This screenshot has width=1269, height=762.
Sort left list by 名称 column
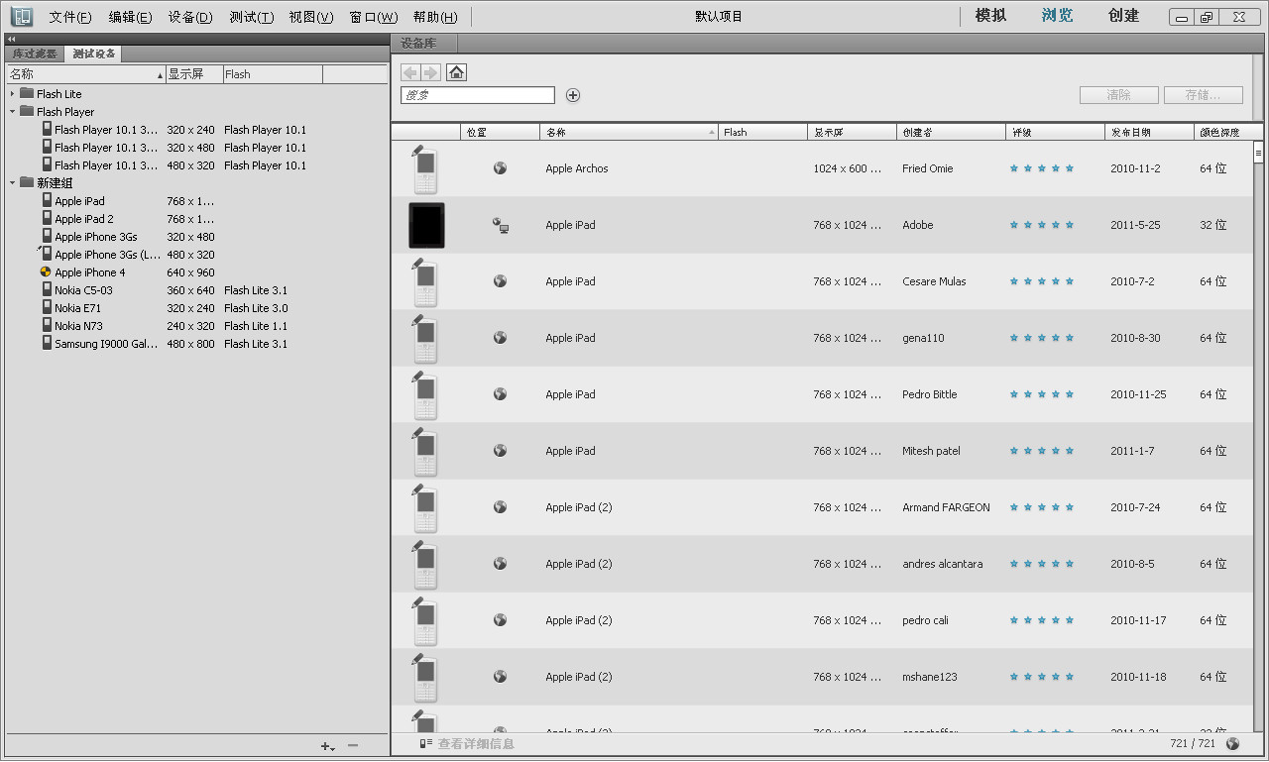pos(85,74)
